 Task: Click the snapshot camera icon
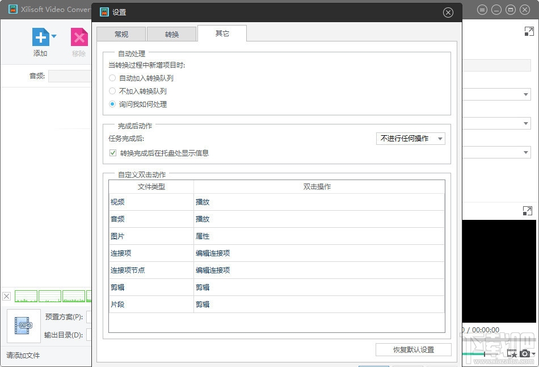[525, 353]
